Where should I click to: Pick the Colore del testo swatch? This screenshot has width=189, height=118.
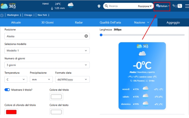tap(56, 112)
